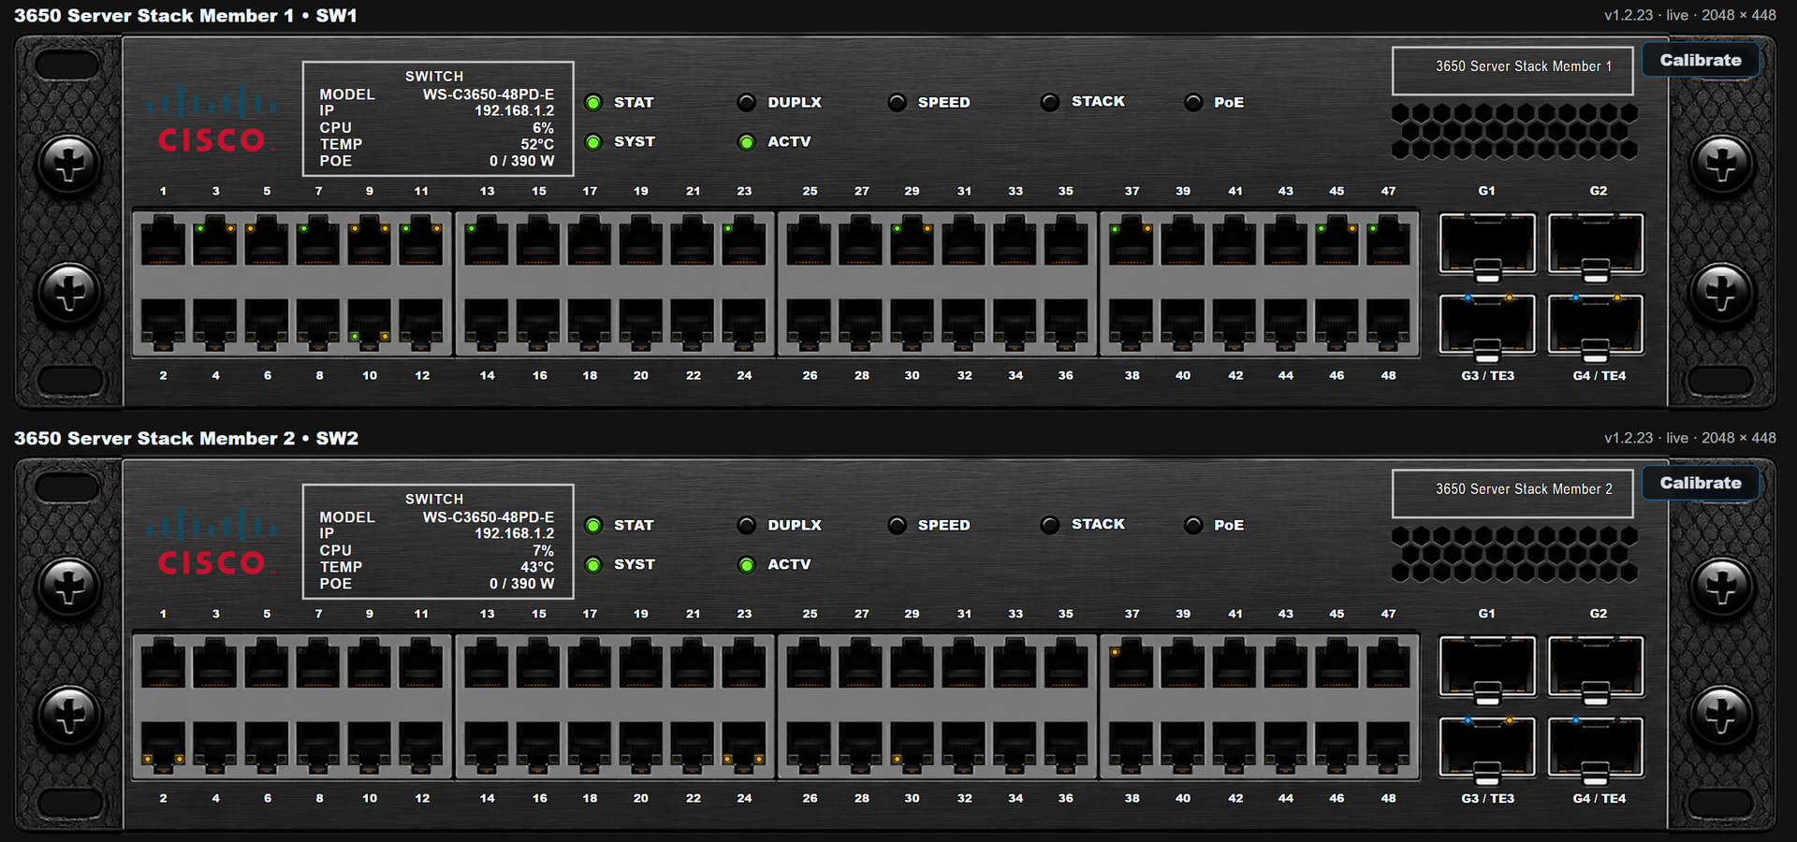Click the PoE LED on SW2
This screenshot has width=1797, height=842.
tap(1193, 526)
